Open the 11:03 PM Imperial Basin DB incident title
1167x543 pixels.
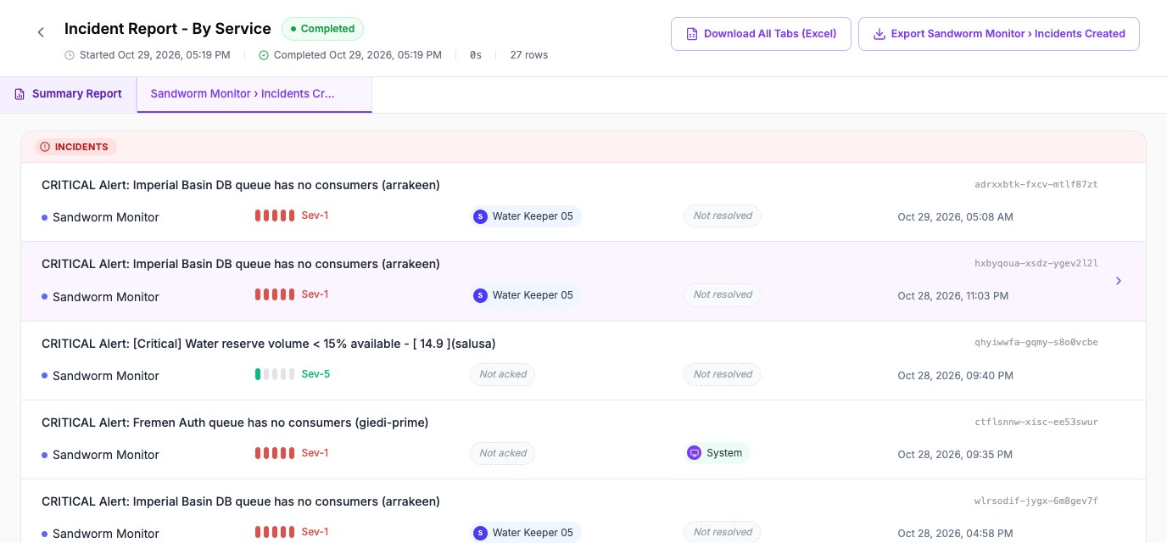tap(241, 264)
